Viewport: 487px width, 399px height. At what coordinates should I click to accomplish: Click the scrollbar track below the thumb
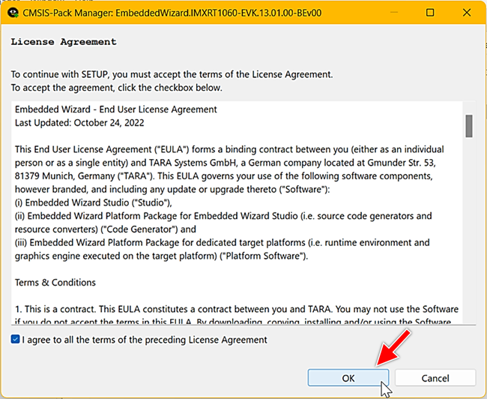(468, 240)
